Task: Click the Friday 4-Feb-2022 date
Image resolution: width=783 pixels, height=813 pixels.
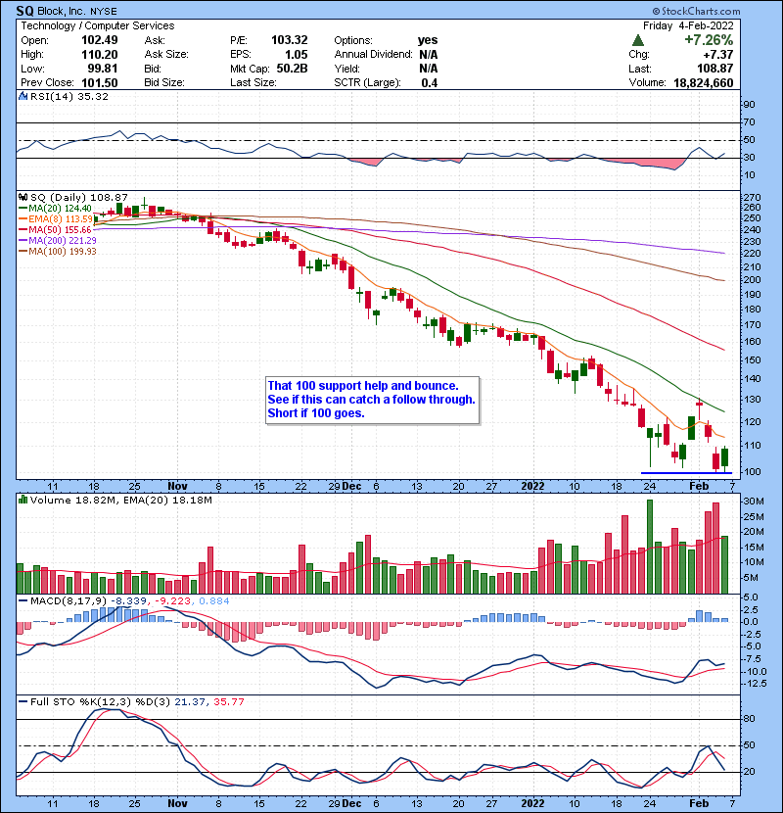Action: [688, 25]
